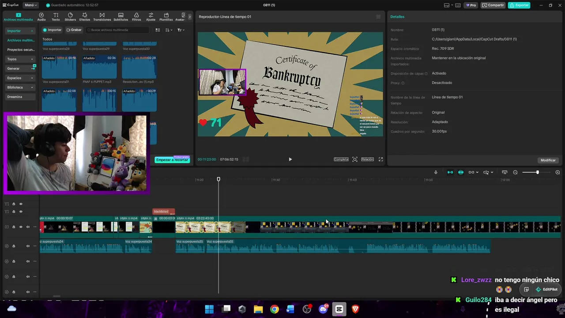Screen dimensions: 565x318
Task: Expand the Tuyos sidebar section
Action: 20,59
